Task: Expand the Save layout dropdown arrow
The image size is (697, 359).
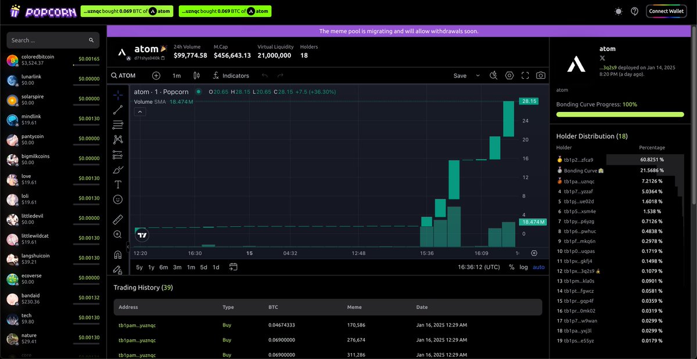Action: pyautogui.click(x=477, y=75)
